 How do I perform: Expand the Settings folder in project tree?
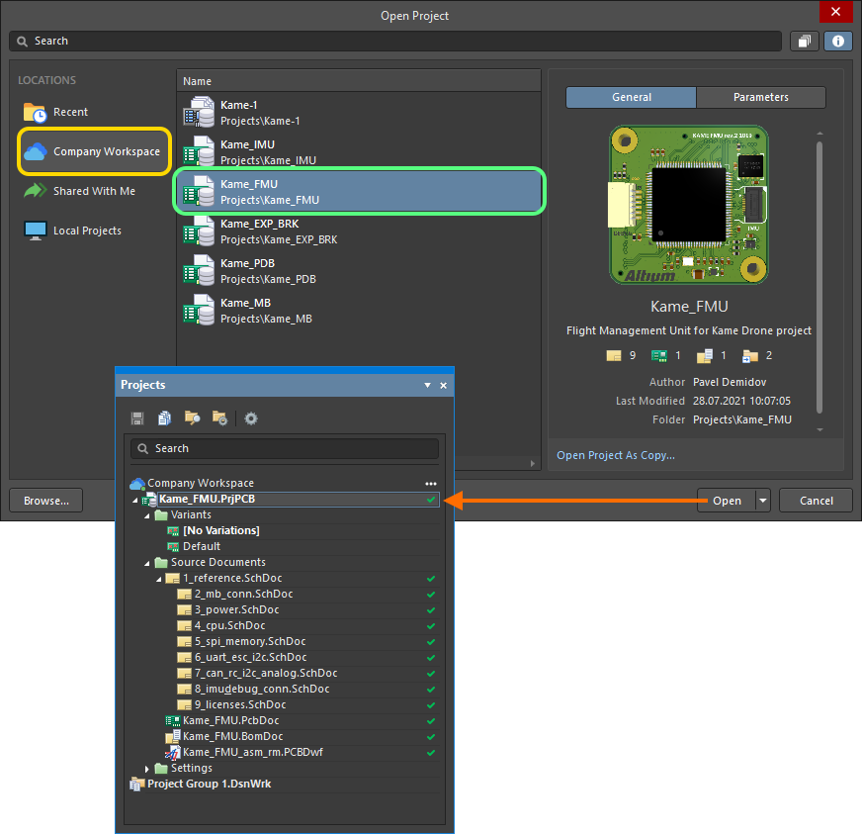[149, 769]
